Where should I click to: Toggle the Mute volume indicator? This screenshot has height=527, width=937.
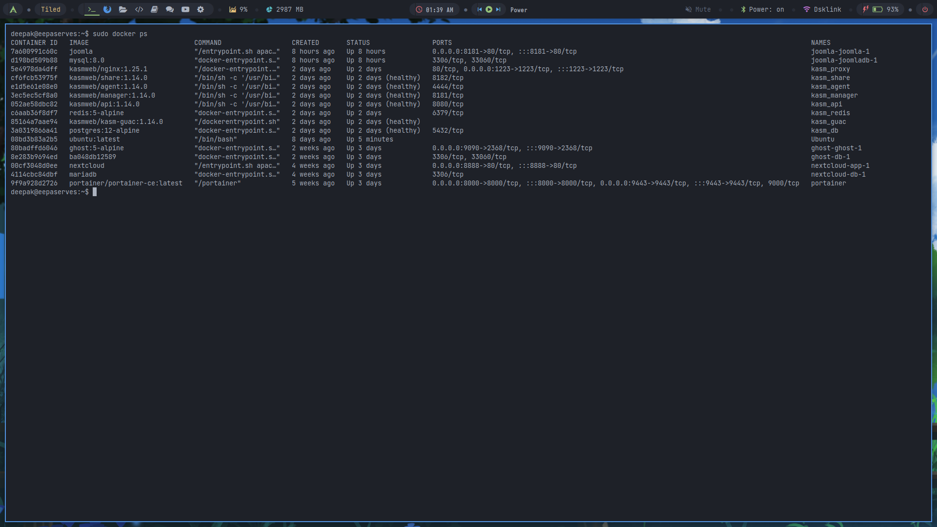click(x=698, y=9)
